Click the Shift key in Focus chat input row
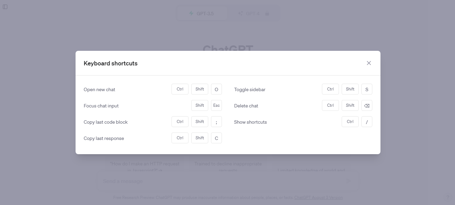Image resolution: width=455 pixels, height=205 pixels. tap(200, 105)
